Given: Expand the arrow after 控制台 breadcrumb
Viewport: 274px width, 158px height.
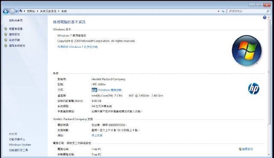Looking at the screenshot, I should (x=37, y=11).
